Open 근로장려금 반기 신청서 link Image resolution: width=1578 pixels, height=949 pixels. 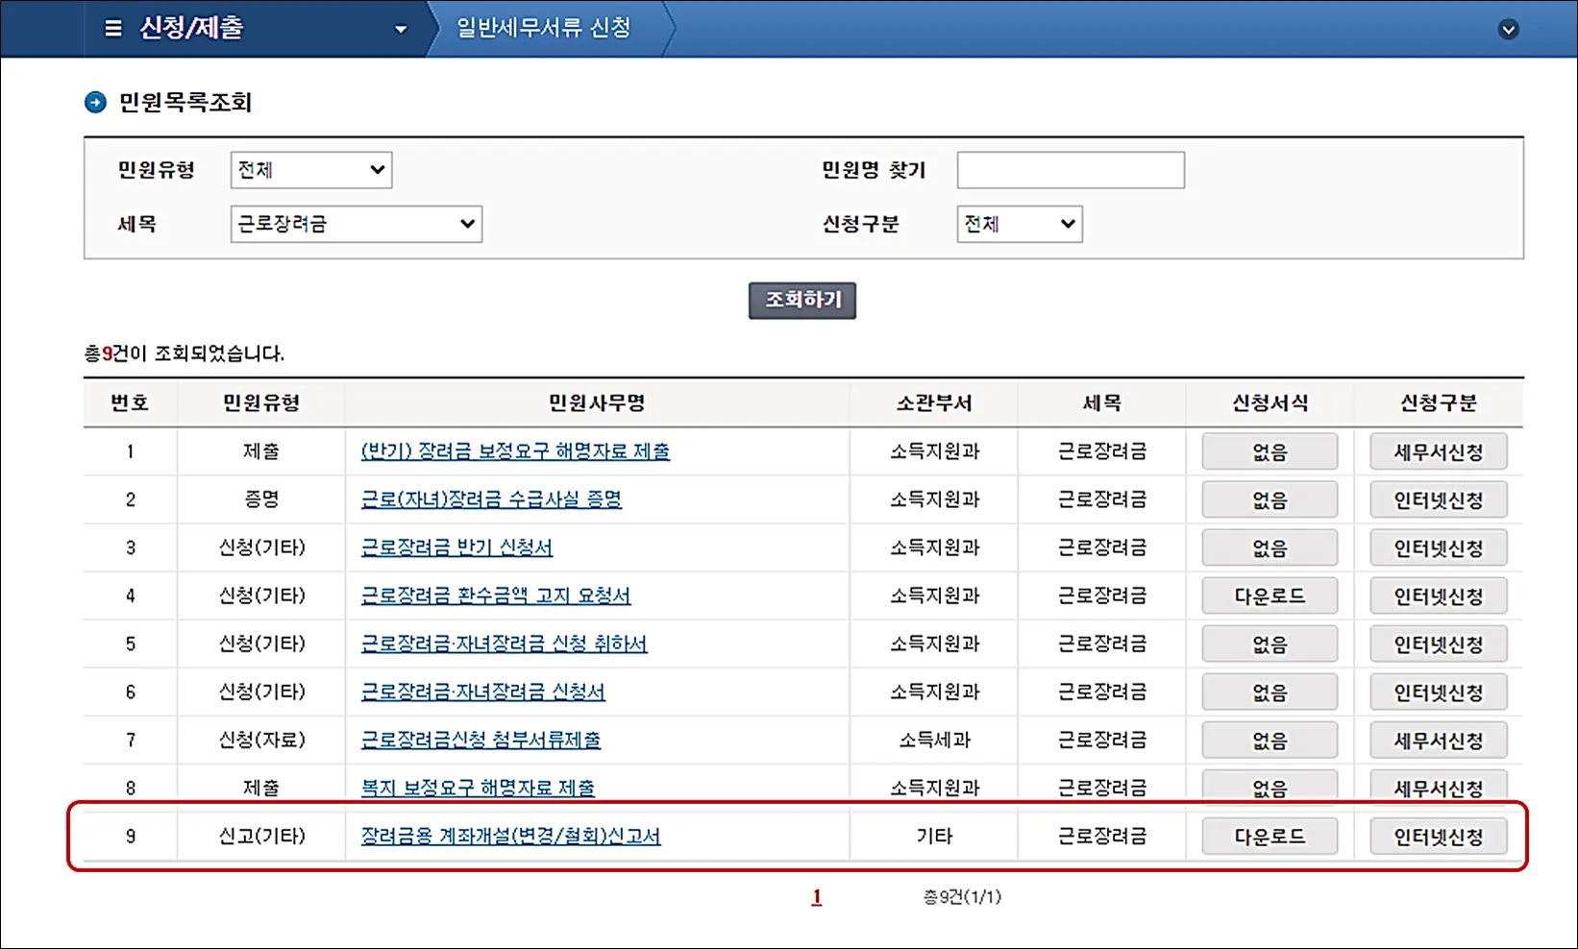456,547
